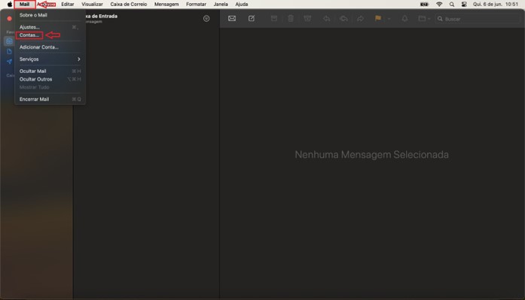The width and height of the screenshot is (525, 300).
Task: Open flag color dropdown arrow
Action: click(x=389, y=19)
